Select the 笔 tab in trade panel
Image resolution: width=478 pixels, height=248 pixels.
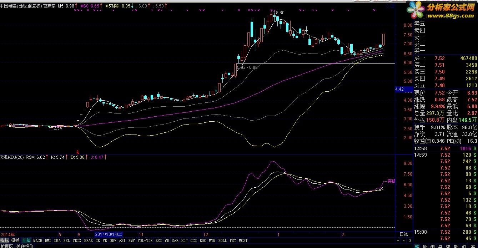417,246
